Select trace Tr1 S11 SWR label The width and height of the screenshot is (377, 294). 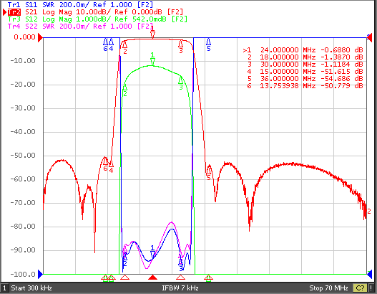click(80, 4)
